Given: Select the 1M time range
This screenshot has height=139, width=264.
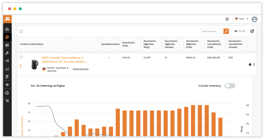Looking at the screenshot, I should pyautogui.click(x=236, y=31).
